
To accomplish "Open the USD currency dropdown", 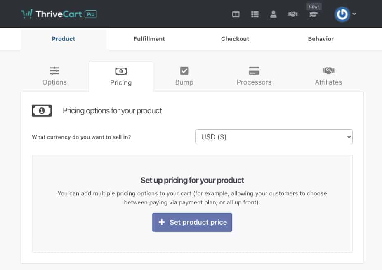I will (274, 136).
